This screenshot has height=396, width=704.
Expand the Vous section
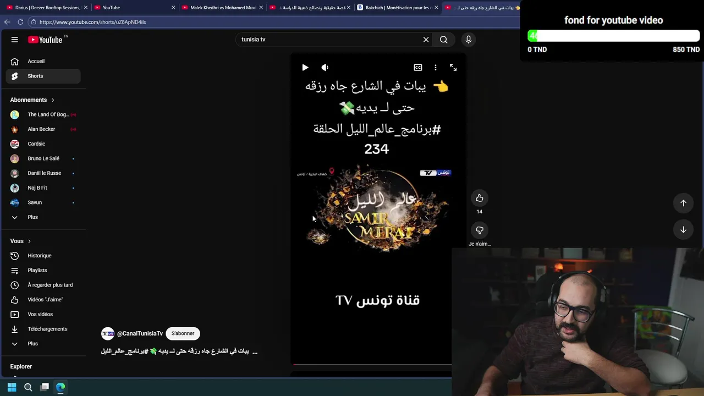pyautogui.click(x=20, y=241)
